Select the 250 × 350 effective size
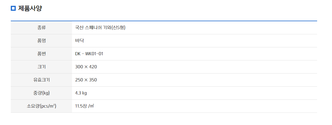The height and width of the screenshot is (125, 332). pyautogui.click(x=86, y=80)
